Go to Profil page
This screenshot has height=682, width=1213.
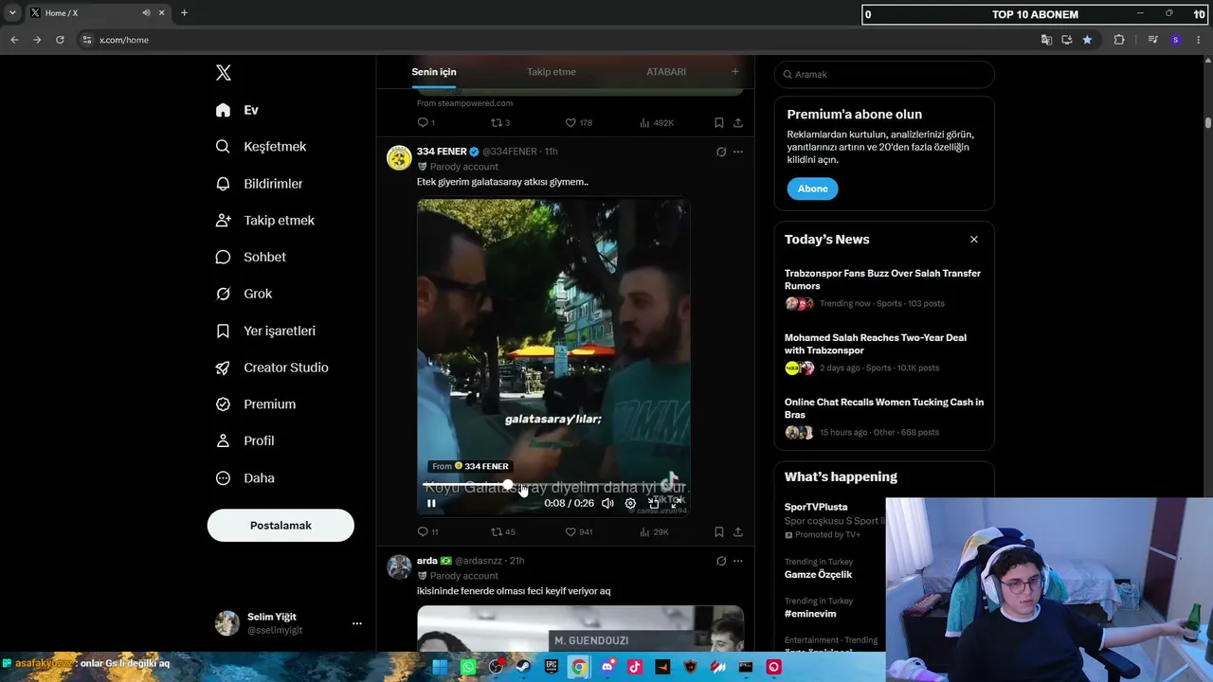click(244, 441)
